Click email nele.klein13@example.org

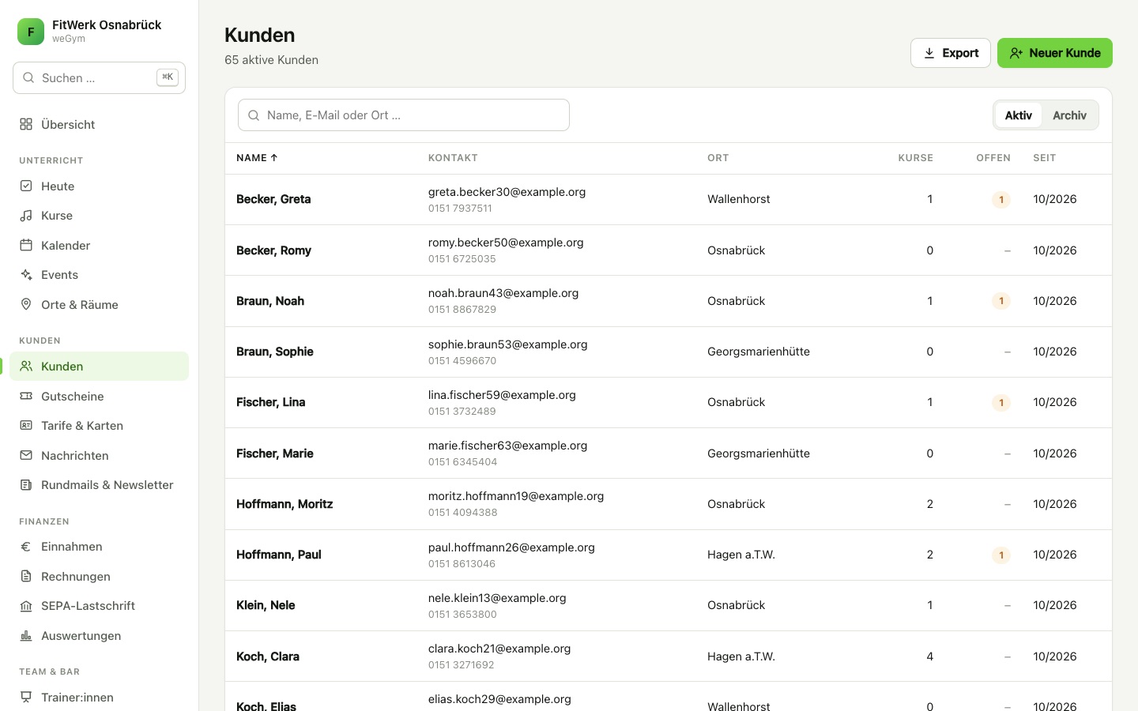[x=497, y=598]
